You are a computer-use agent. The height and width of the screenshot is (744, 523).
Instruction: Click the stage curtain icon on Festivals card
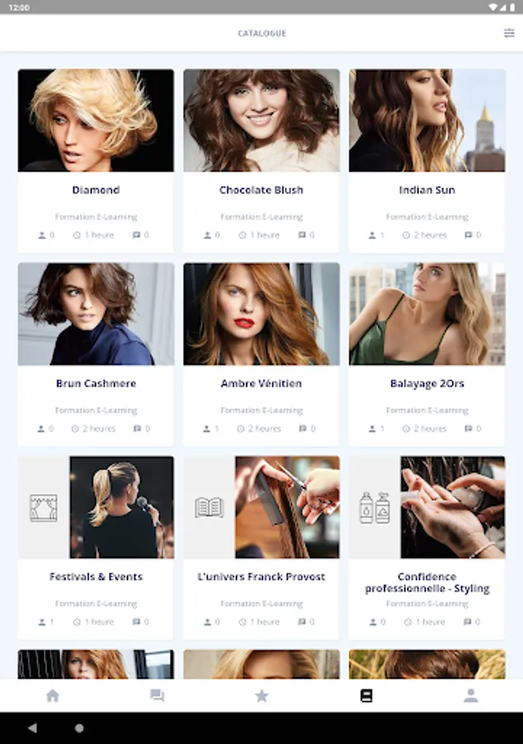point(44,508)
